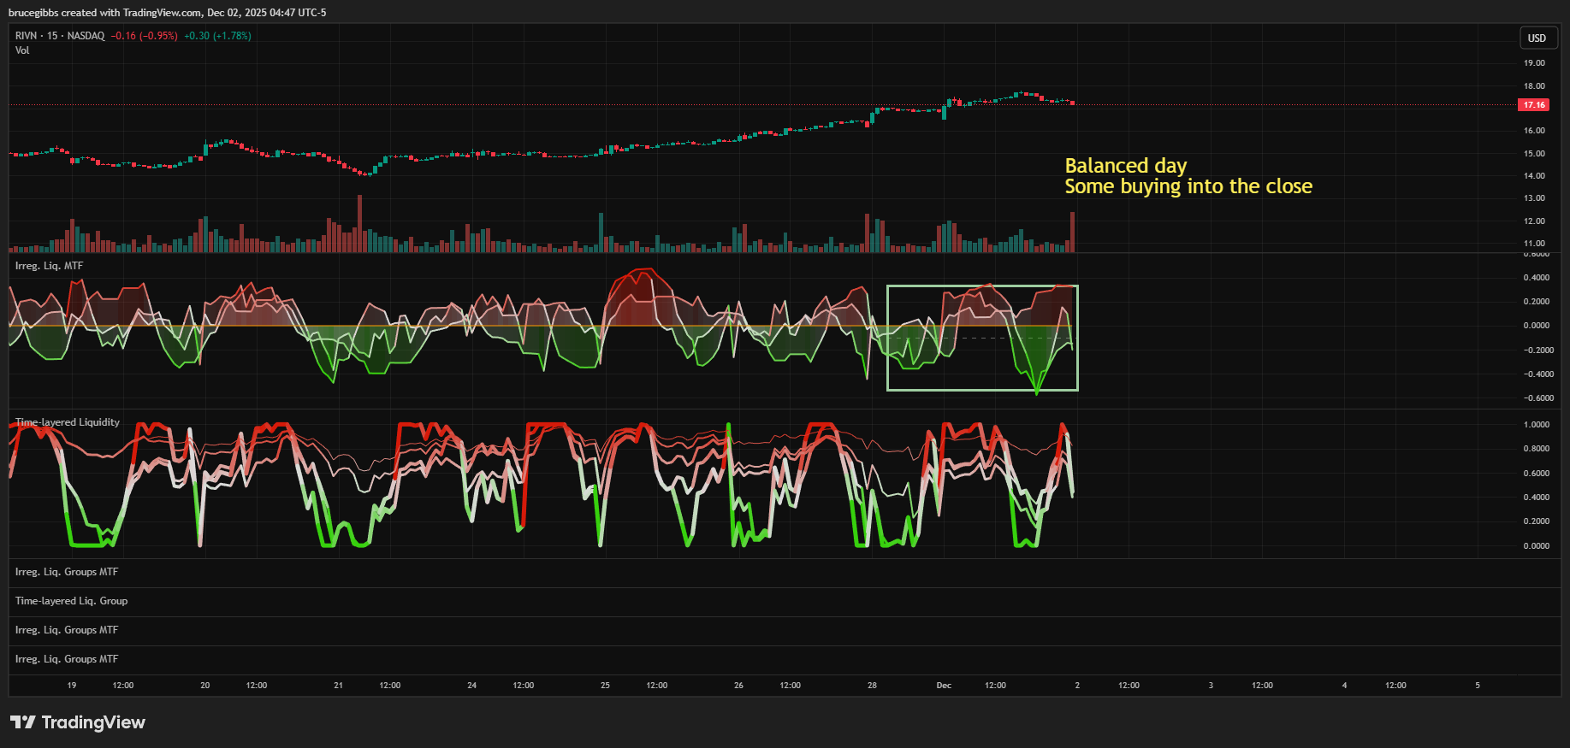Click the 11.00 price scale label

tap(1533, 244)
